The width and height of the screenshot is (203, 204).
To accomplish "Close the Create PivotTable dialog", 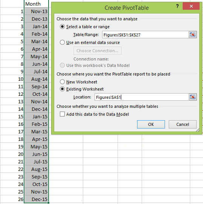I will 191,6.
